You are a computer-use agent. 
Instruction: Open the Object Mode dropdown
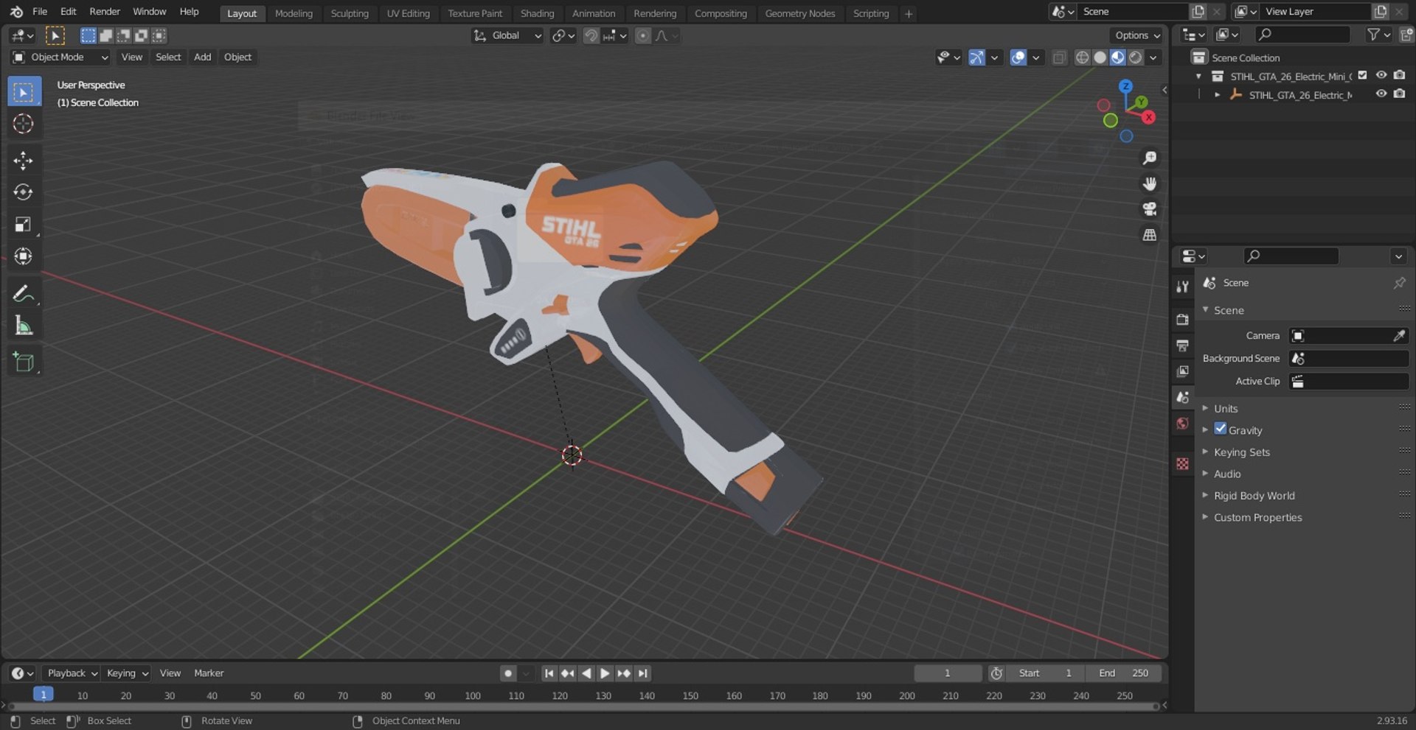click(x=60, y=57)
